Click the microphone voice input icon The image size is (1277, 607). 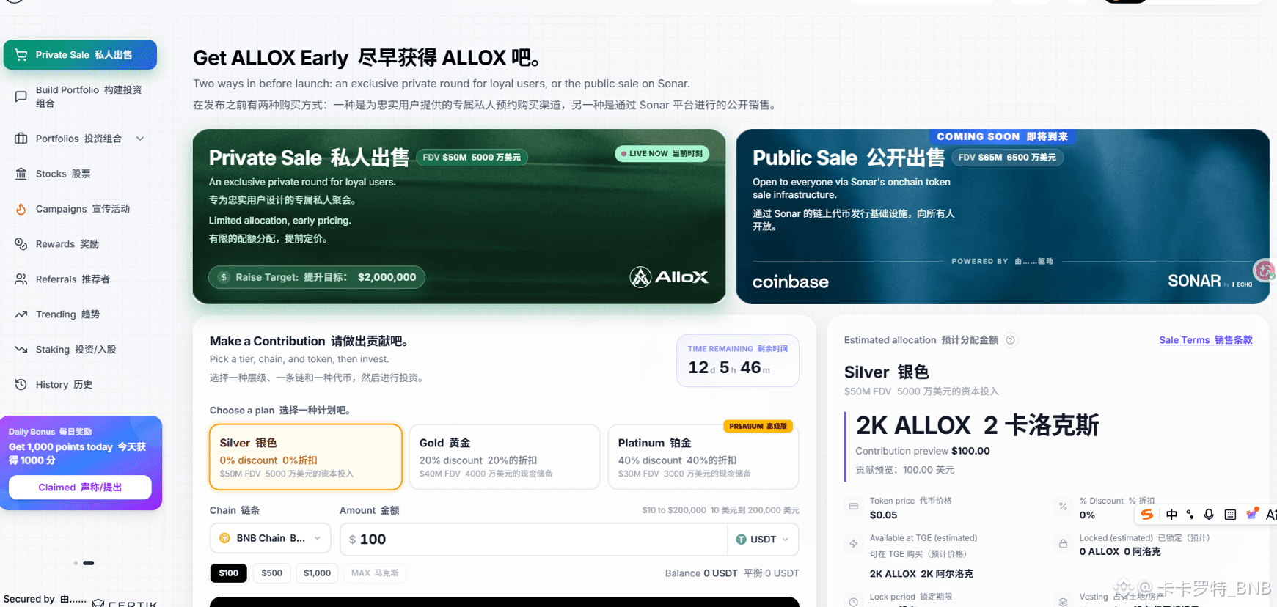(1209, 515)
